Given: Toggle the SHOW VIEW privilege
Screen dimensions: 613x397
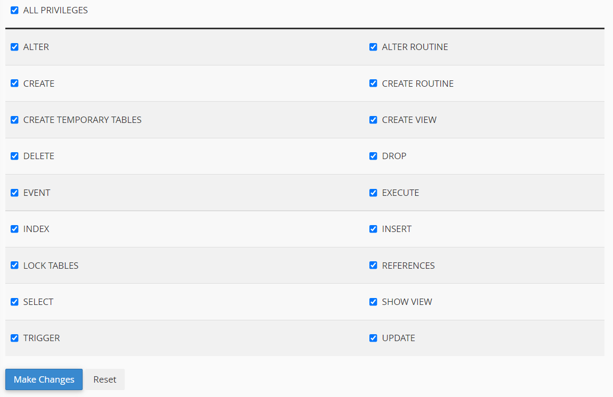Looking at the screenshot, I should [373, 302].
